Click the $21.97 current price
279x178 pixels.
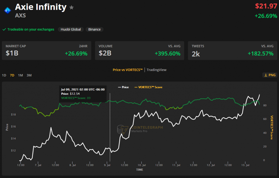(x=266, y=6)
